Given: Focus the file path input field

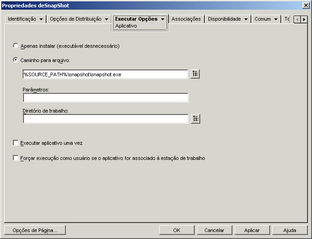Looking at the screenshot, I should coord(105,74).
